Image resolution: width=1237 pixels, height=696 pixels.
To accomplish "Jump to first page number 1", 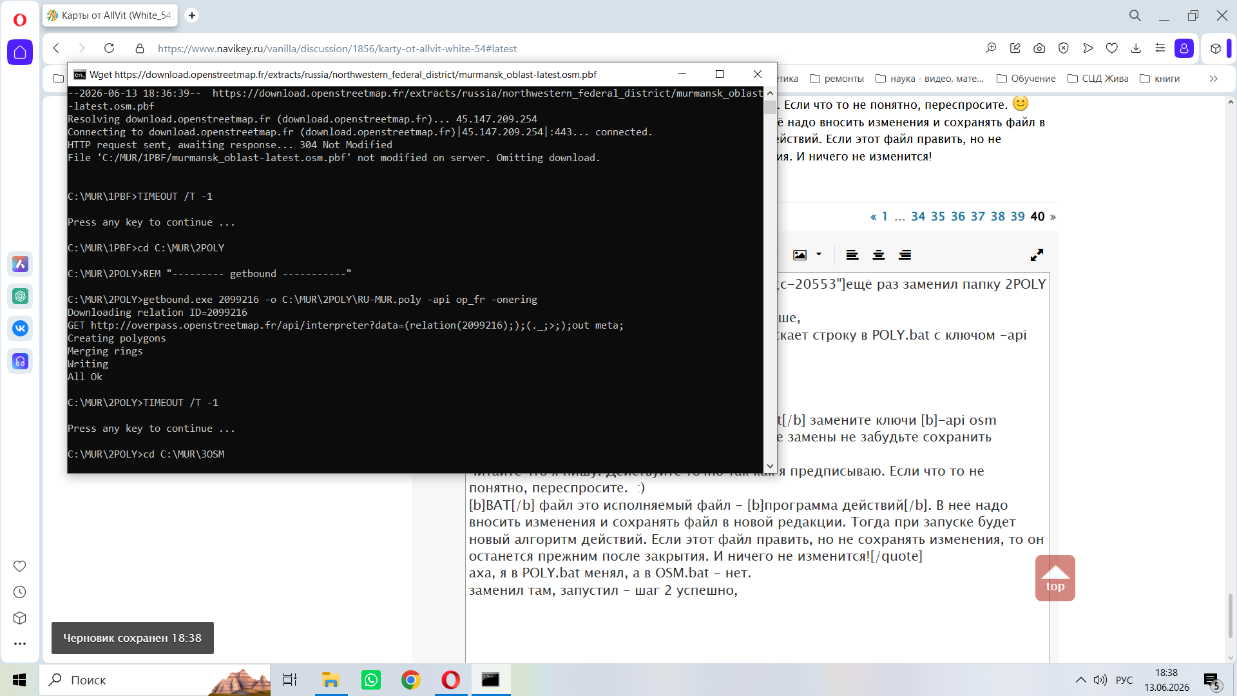I will (x=885, y=217).
